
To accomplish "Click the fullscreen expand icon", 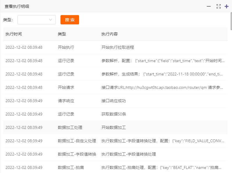I will click(219, 6).
